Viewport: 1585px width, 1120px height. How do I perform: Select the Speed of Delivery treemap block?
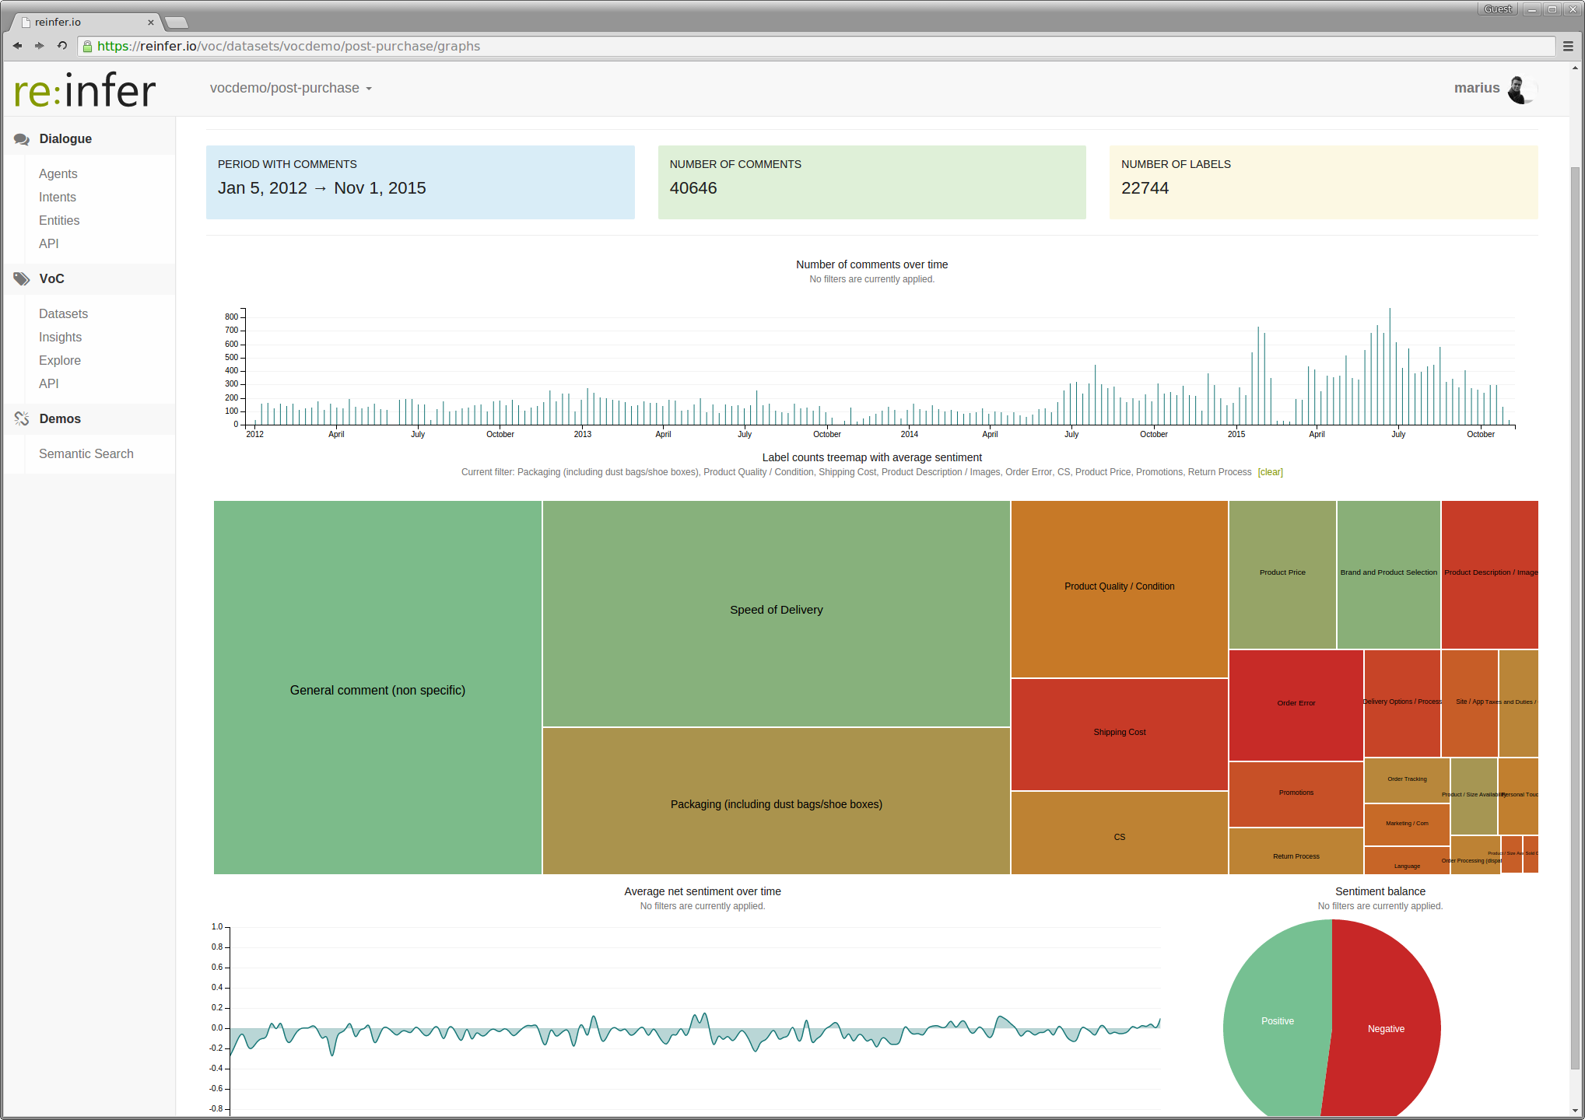click(776, 610)
